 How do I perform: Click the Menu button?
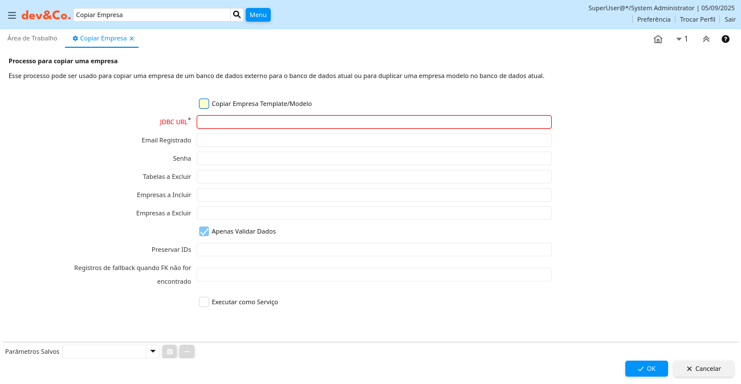pyautogui.click(x=258, y=15)
